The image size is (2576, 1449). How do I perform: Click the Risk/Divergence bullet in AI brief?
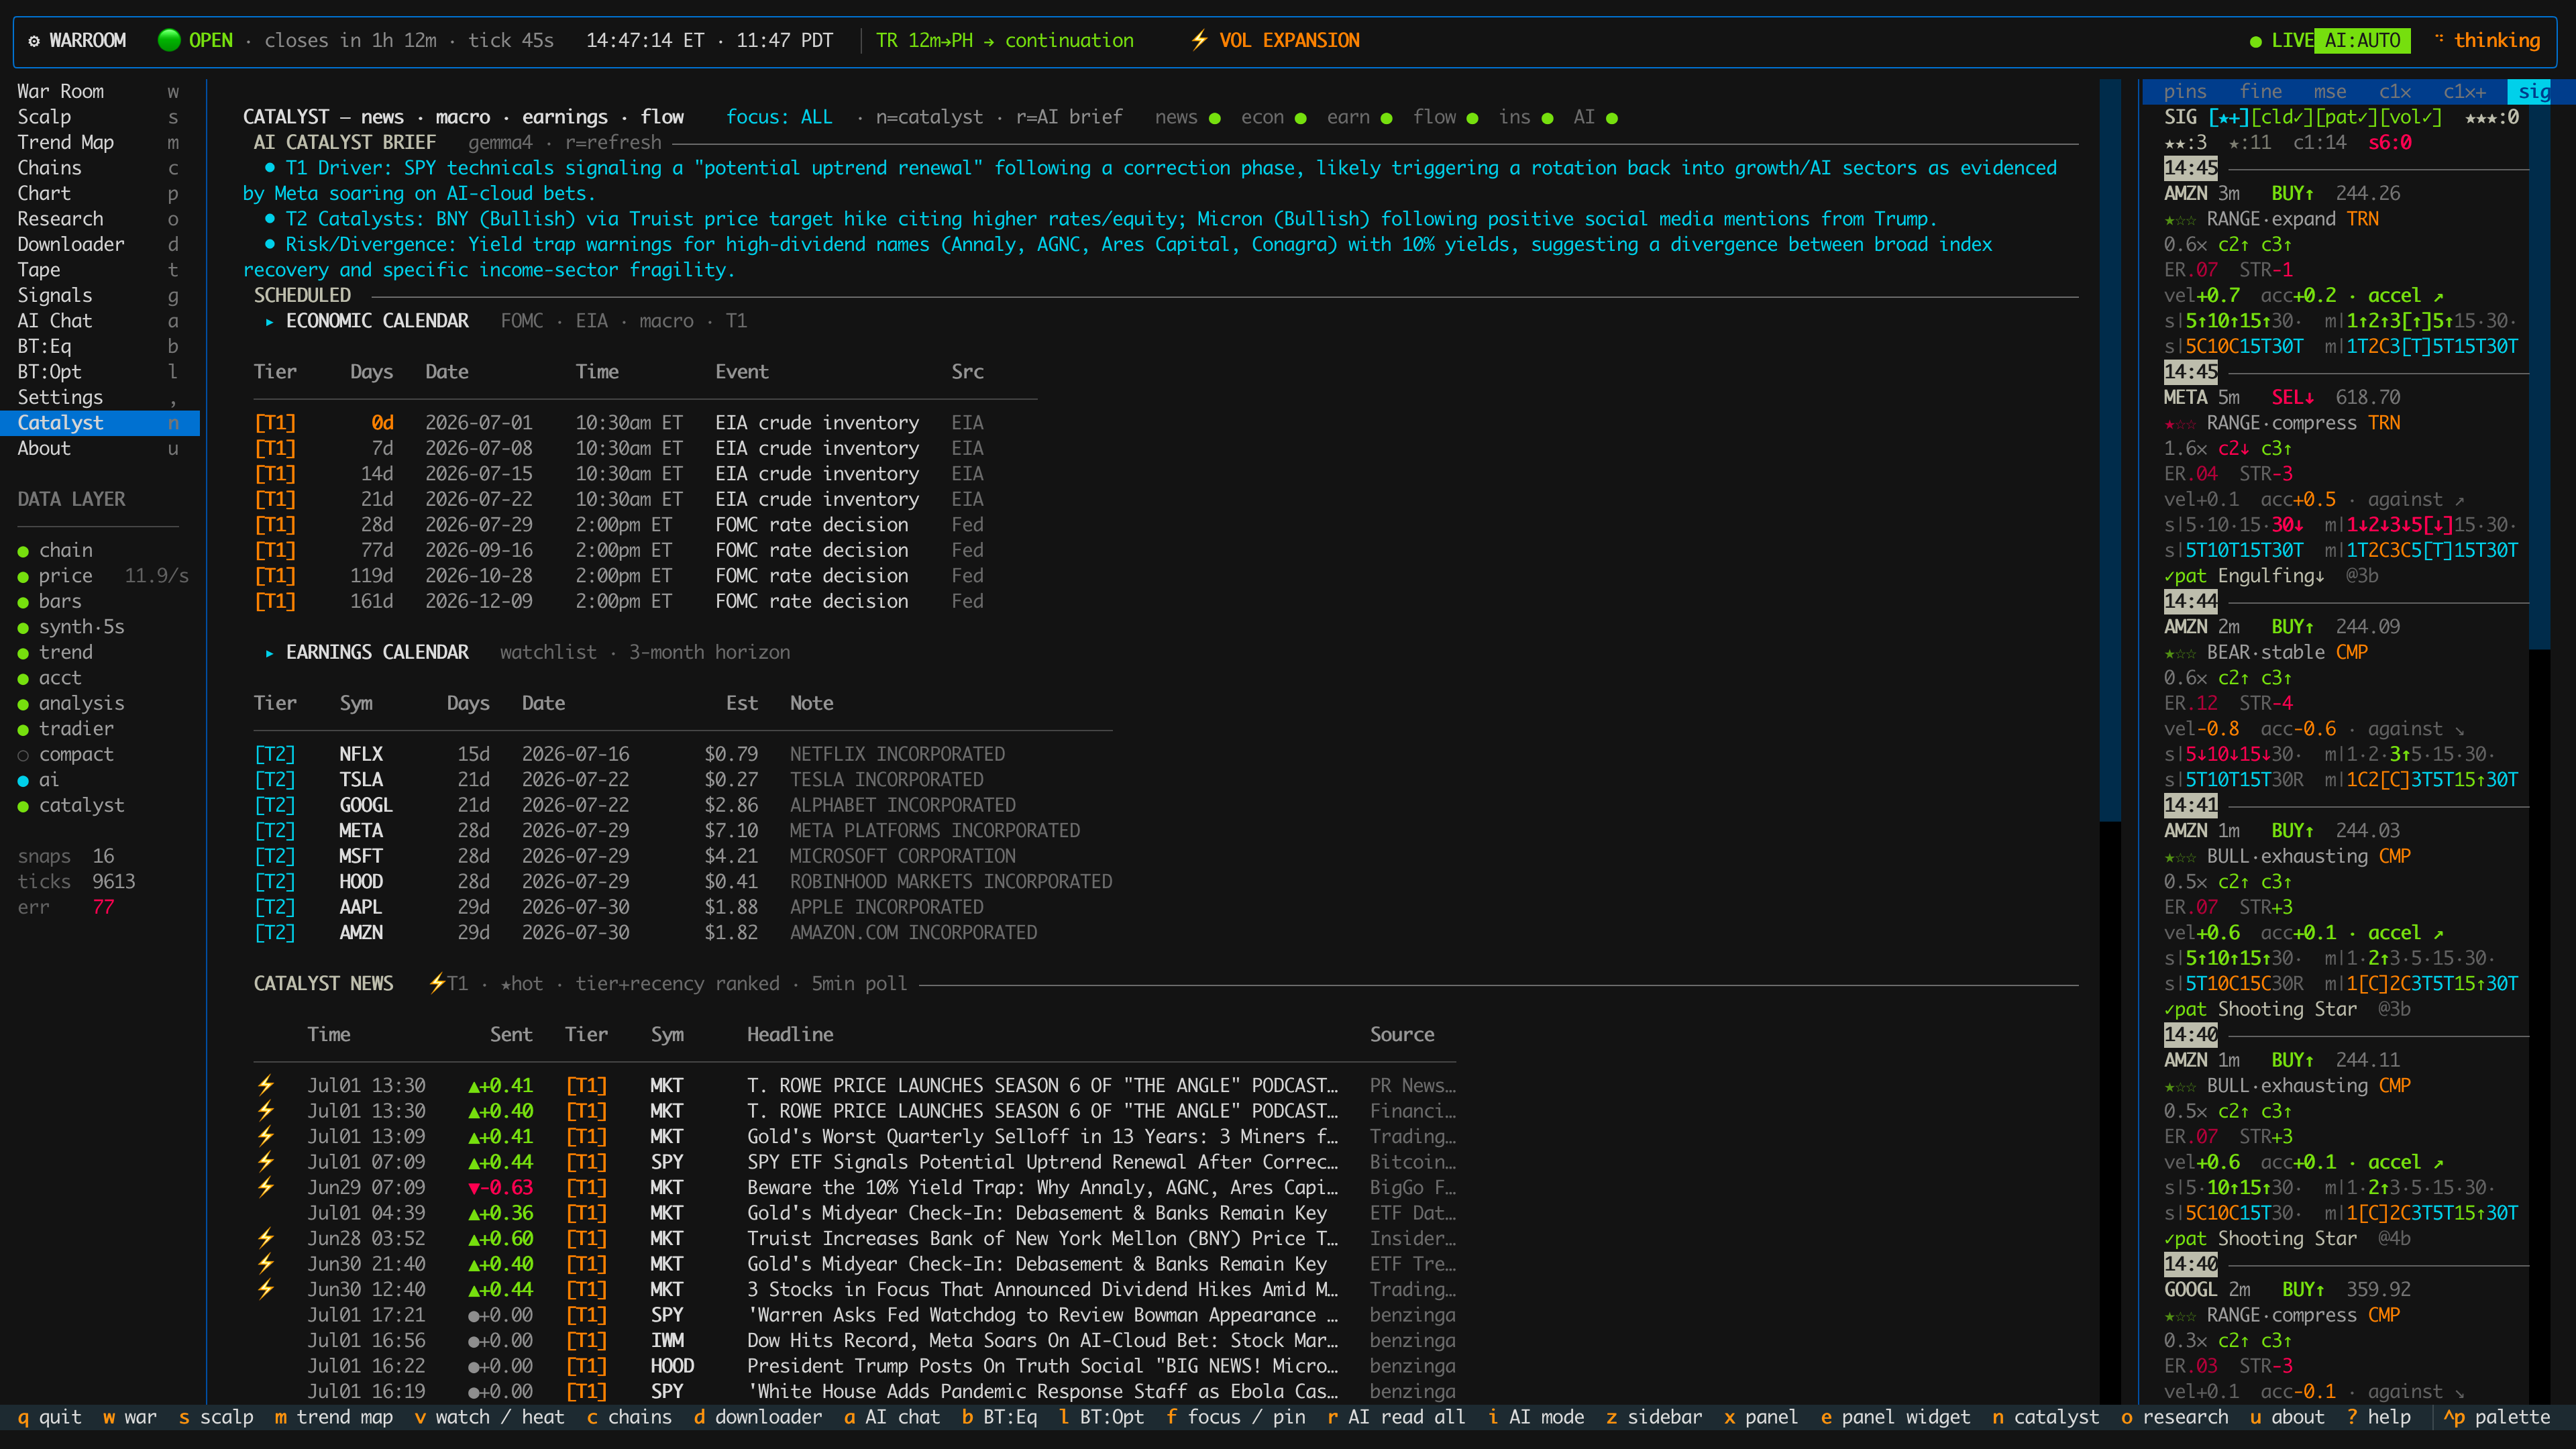click(x=270, y=244)
